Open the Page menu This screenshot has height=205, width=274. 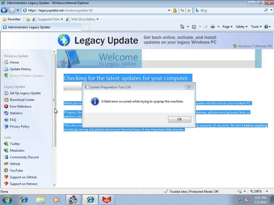pos(227,27)
